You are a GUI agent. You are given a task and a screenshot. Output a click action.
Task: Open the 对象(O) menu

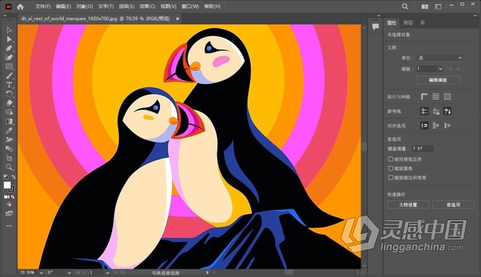(x=84, y=7)
